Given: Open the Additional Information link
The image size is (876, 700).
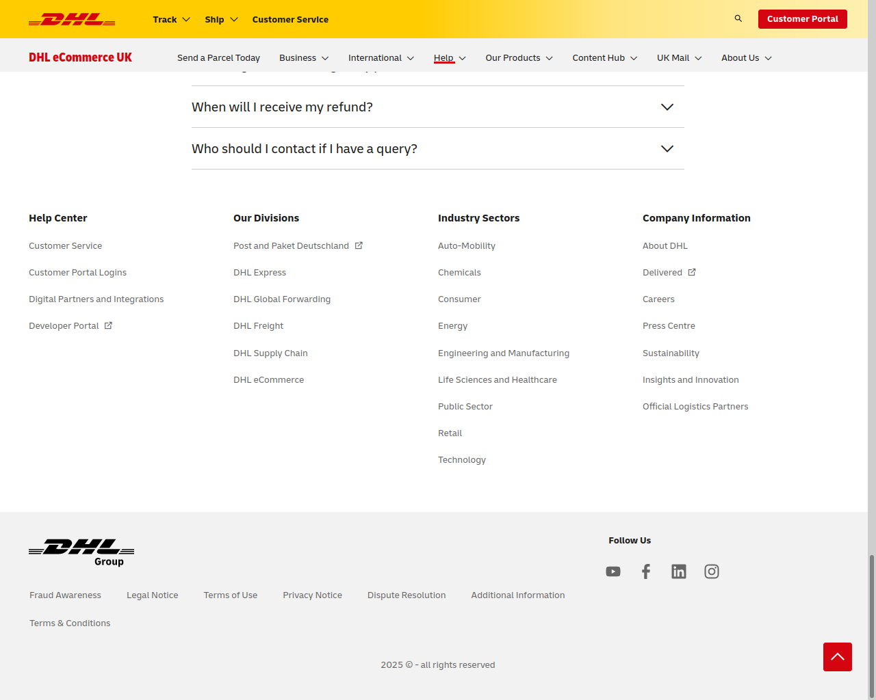Looking at the screenshot, I should click(518, 595).
